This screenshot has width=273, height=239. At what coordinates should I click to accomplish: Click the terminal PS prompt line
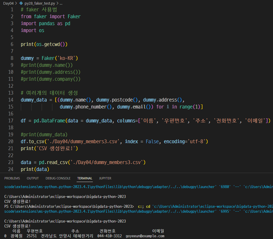point(139,206)
